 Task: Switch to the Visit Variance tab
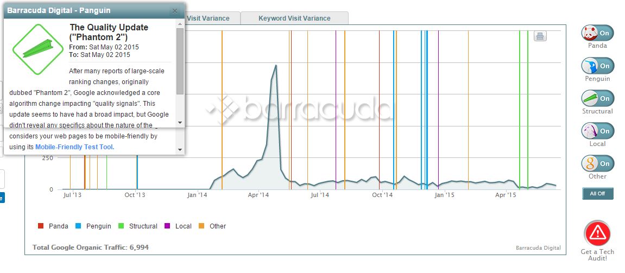[208, 18]
